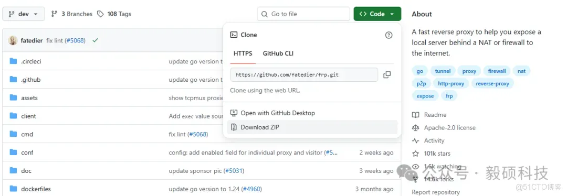Click the .github folder icon

[x=13, y=80]
